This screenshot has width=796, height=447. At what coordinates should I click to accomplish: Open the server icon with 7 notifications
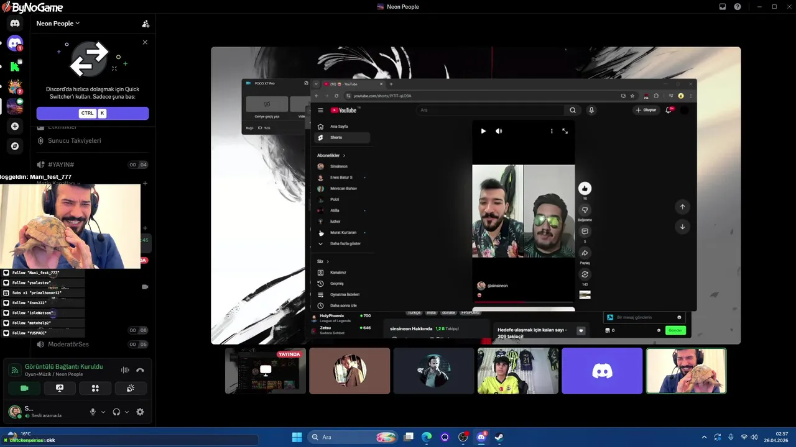pyautogui.click(x=15, y=86)
